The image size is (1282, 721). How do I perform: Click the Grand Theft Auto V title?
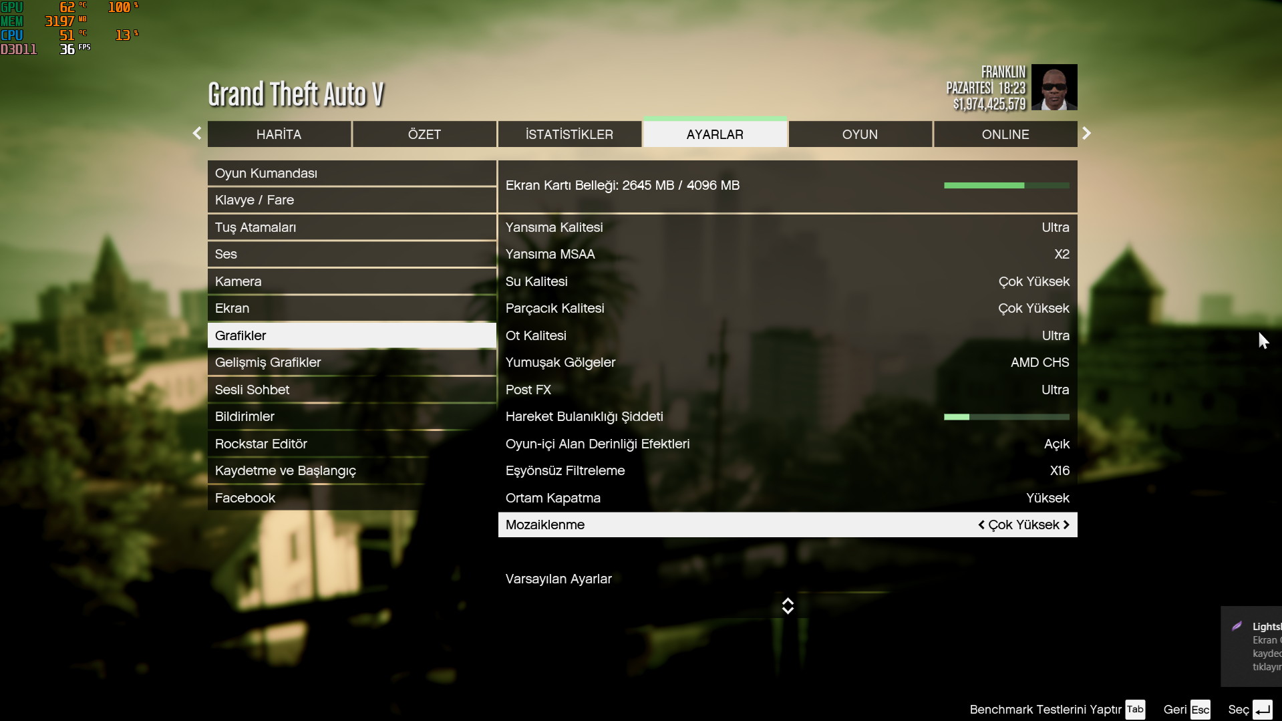coord(296,94)
